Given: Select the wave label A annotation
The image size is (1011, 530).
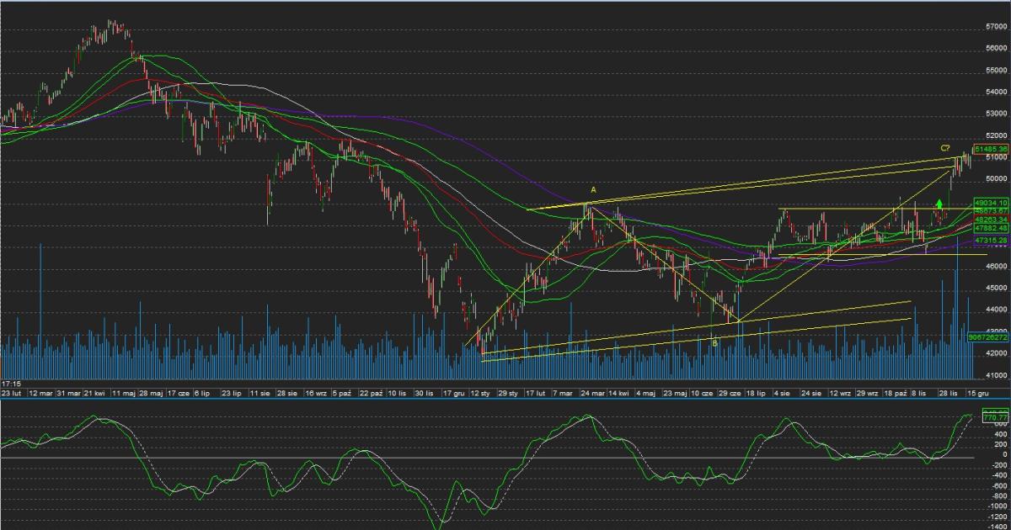Looking at the screenshot, I should [x=593, y=191].
